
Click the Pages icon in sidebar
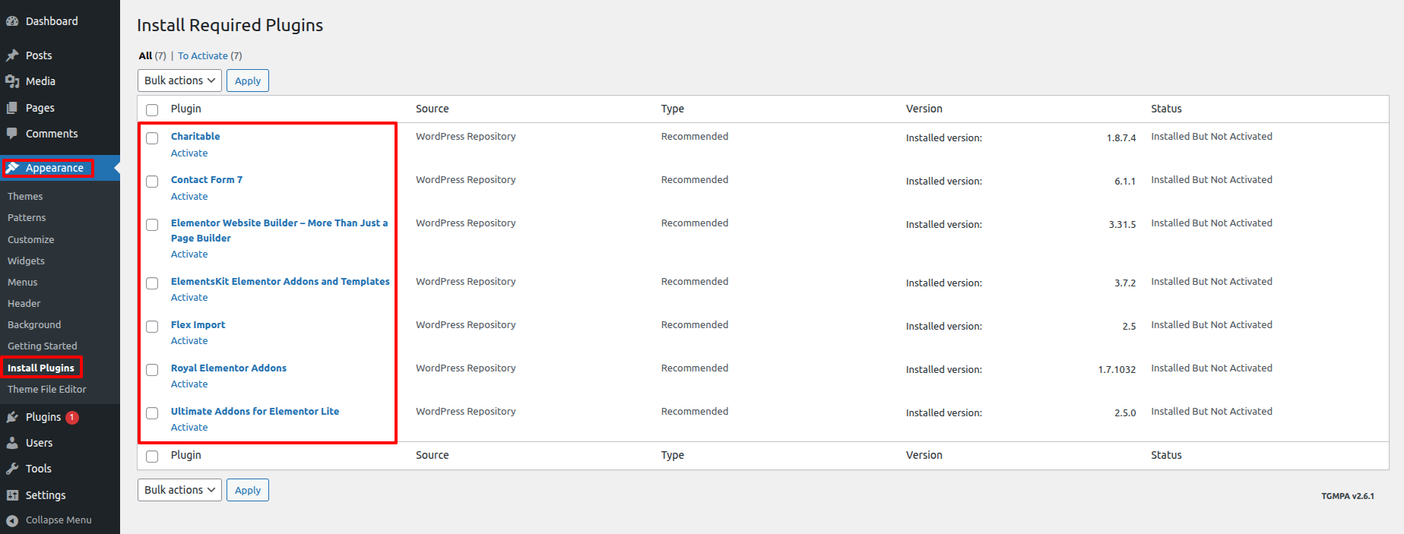click(12, 108)
